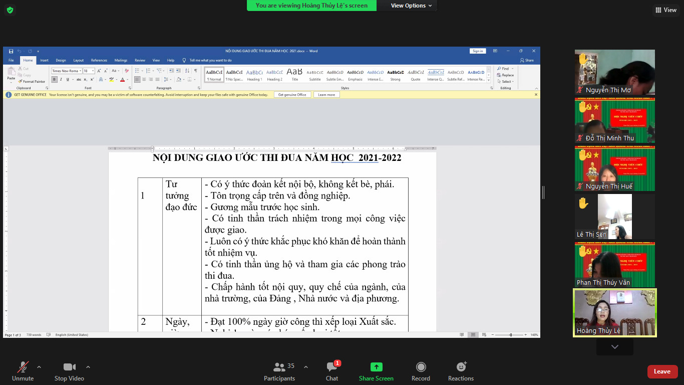The width and height of the screenshot is (684, 385).
Task: Adjust the Word zoom slider
Action: (510, 334)
